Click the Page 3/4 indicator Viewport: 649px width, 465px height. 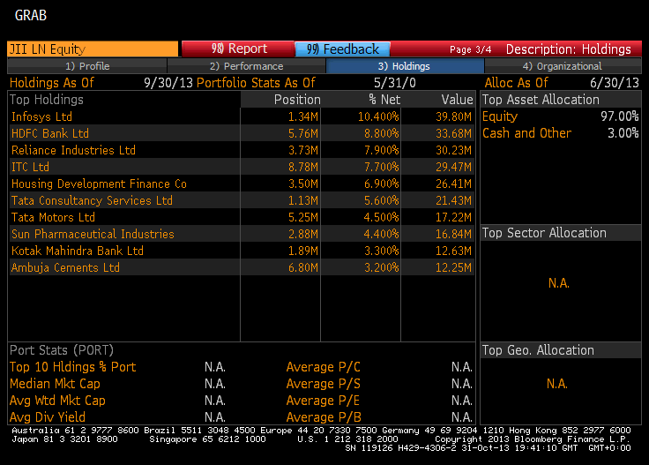click(x=471, y=49)
